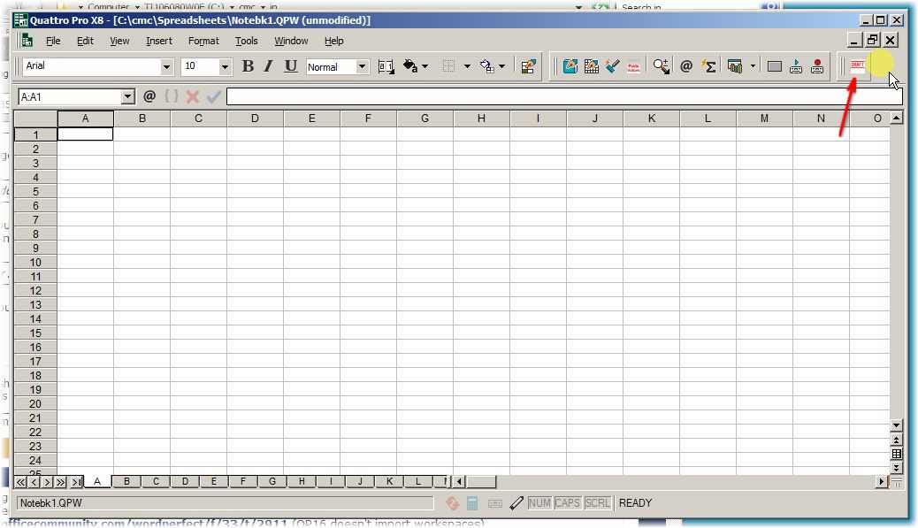Click the @ function icon in toolbar
This screenshot has height=528, width=918.
686,66
